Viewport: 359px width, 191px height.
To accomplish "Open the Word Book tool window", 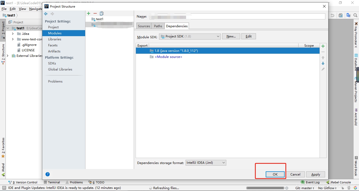I will (356, 166).
